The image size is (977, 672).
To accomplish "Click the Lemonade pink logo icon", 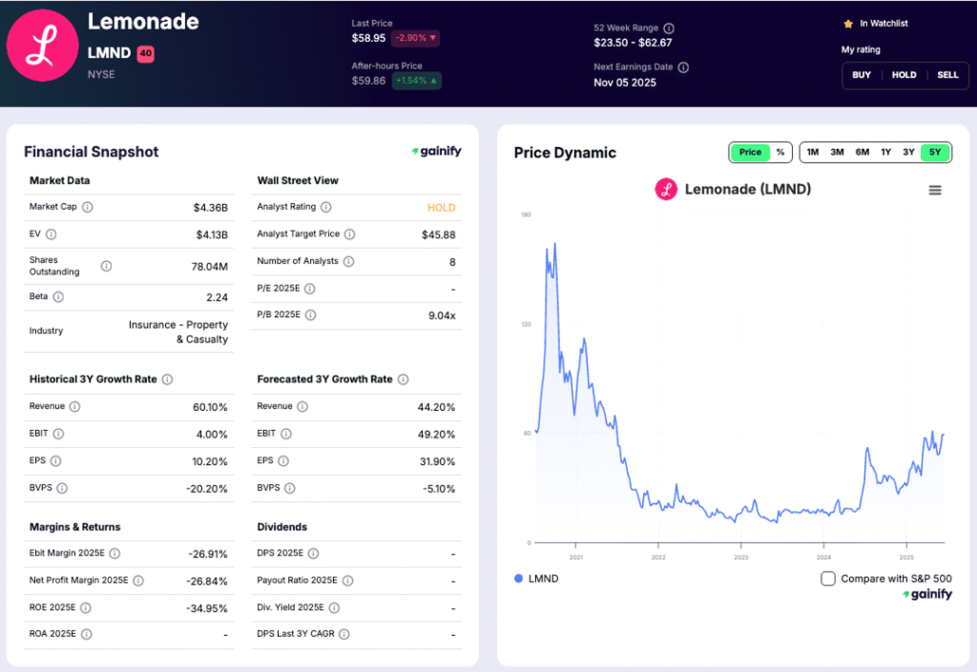I will (42, 44).
